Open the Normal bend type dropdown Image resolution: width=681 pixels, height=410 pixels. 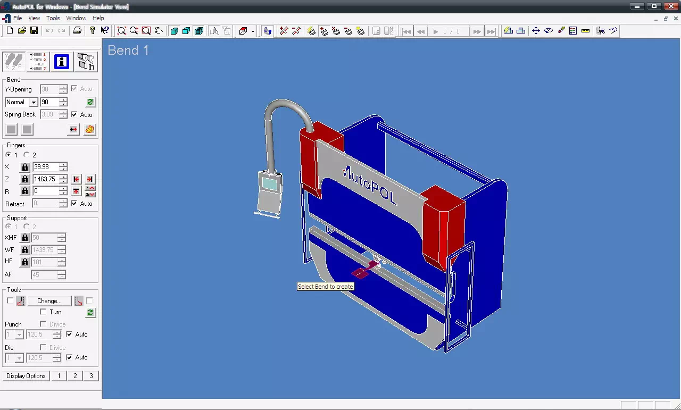tap(34, 102)
